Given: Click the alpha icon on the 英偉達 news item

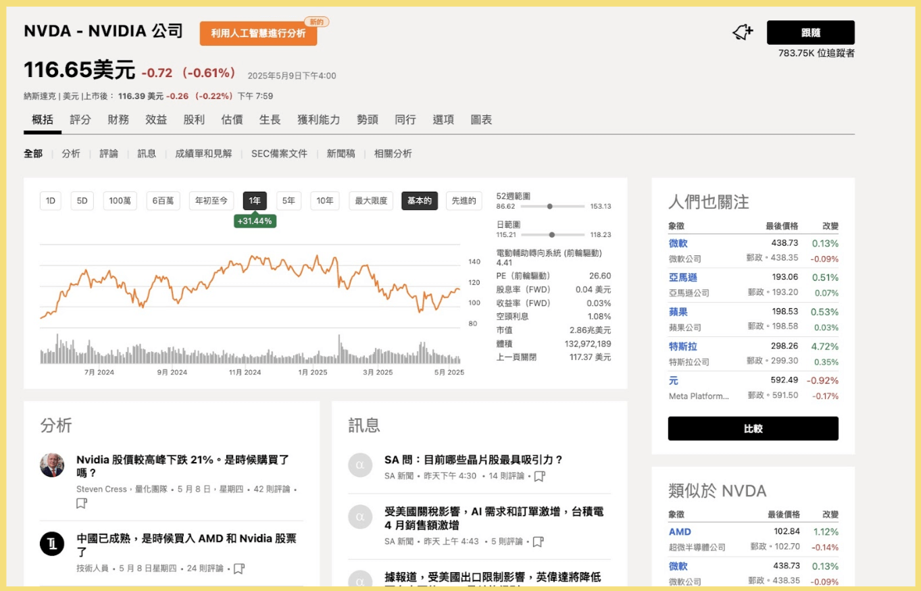Looking at the screenshot, I should [x=359, y=582].
